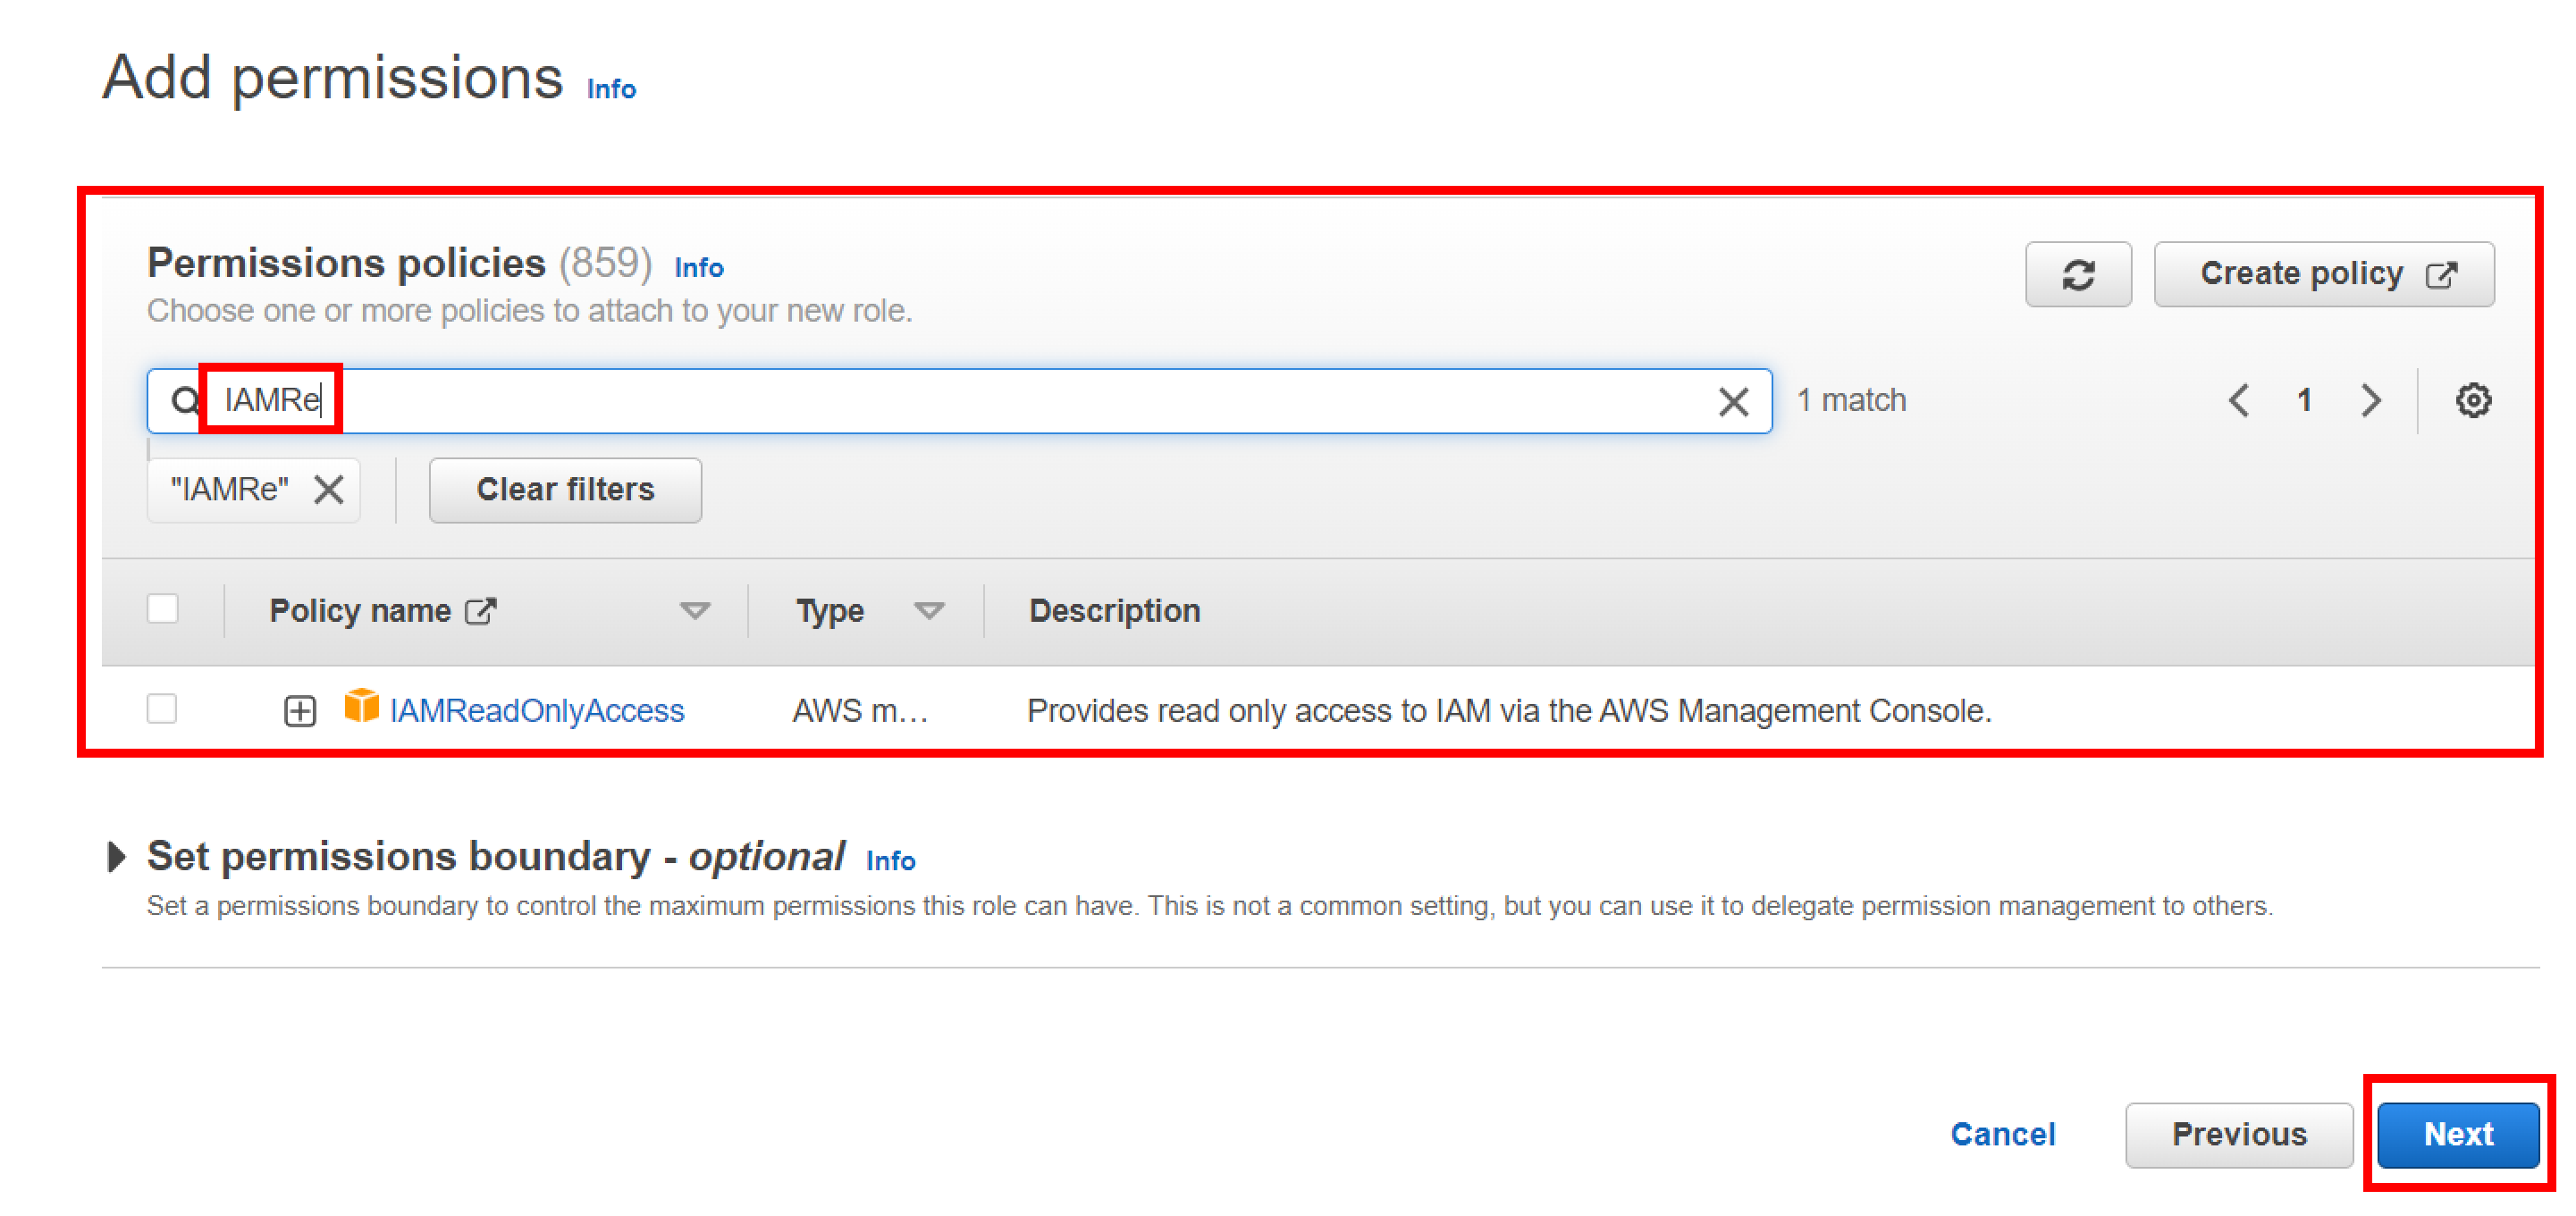Image resolution: width=2576 pixels, height=1216 pixels.
Task: Open the Type column filter arrow
Action: [928, 611]
